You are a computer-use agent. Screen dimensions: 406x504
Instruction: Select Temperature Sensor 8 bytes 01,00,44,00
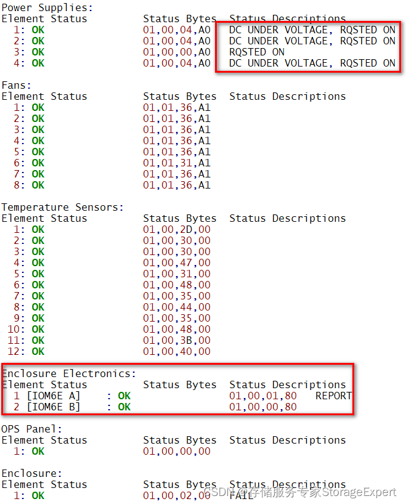point(177,307)
